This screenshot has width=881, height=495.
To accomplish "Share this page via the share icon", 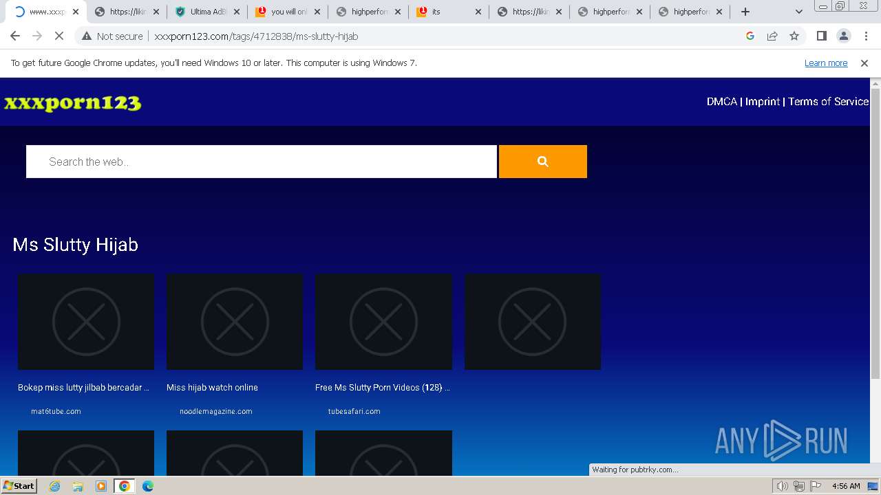I will (x=772, y=36).
